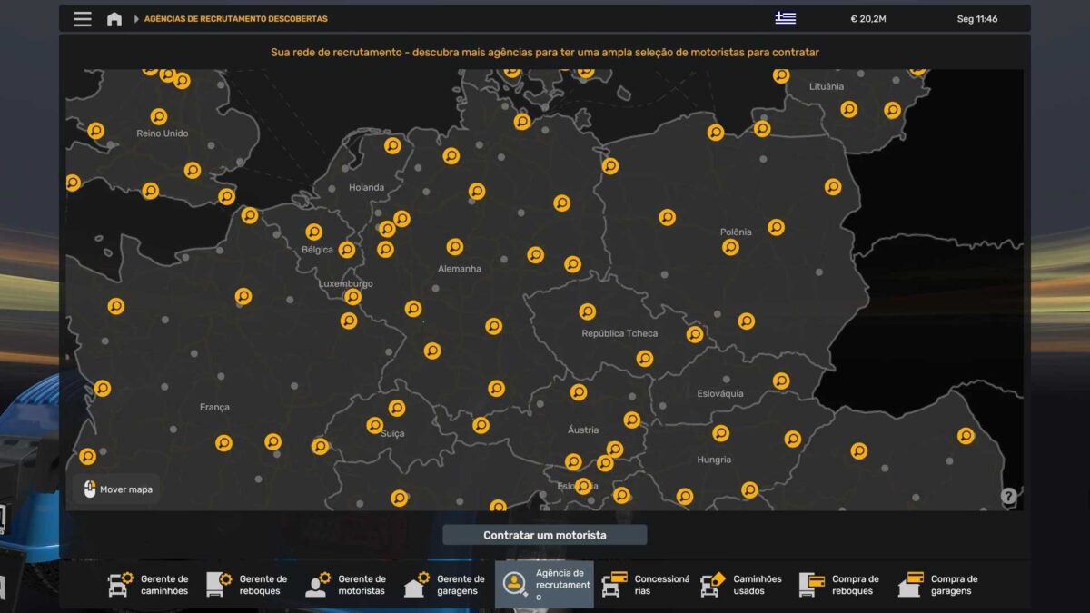This screenshot has width=1090, height=613.
Task: Click the home icon in top bar
Action: coord(114,19)
